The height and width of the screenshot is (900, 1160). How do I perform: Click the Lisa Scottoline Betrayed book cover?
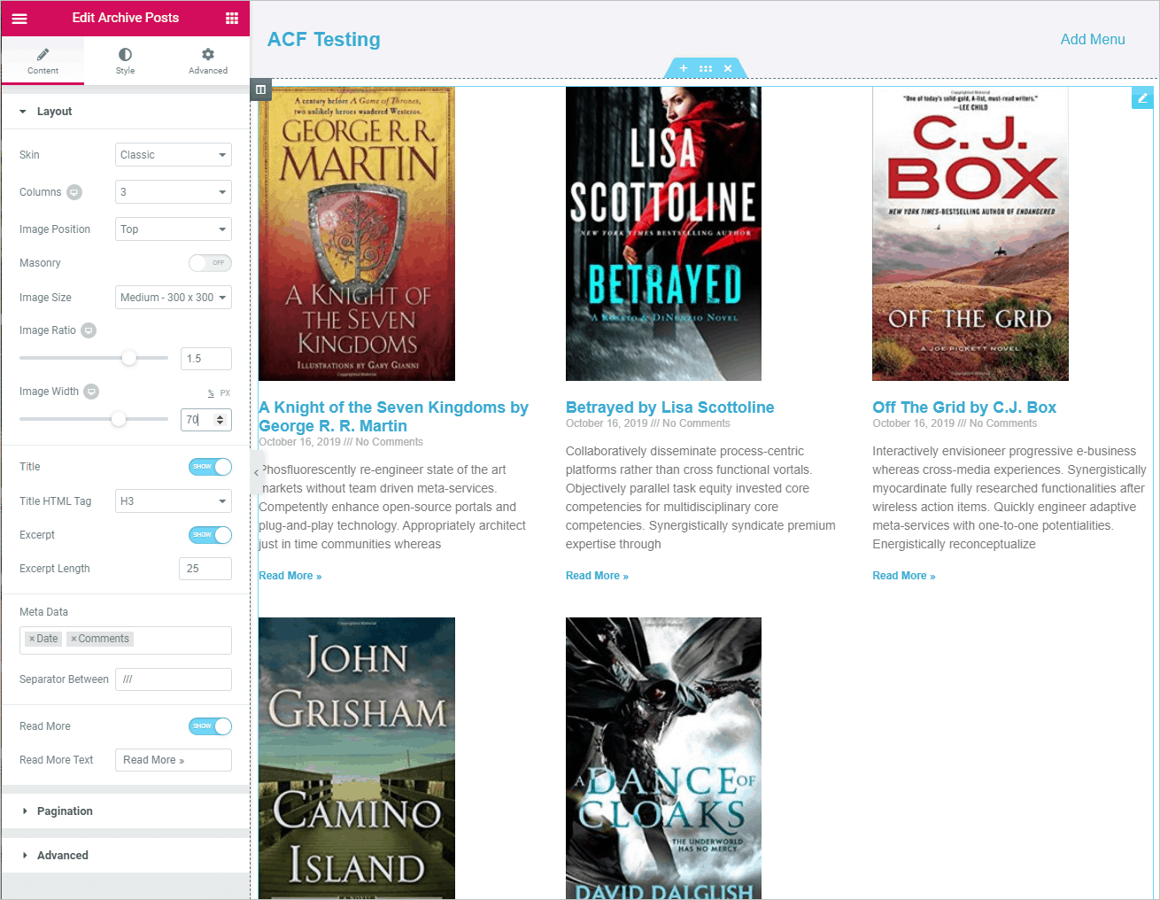pos(663,234)
